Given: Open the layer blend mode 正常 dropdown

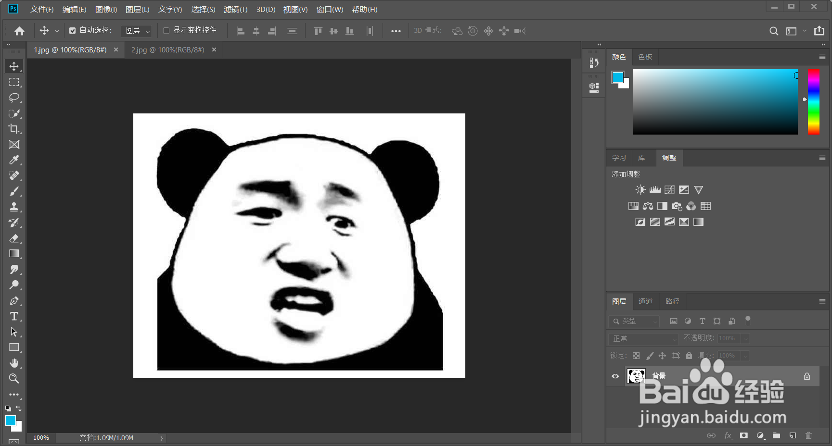Looking at the screenshot, I should tap(643, 339).
